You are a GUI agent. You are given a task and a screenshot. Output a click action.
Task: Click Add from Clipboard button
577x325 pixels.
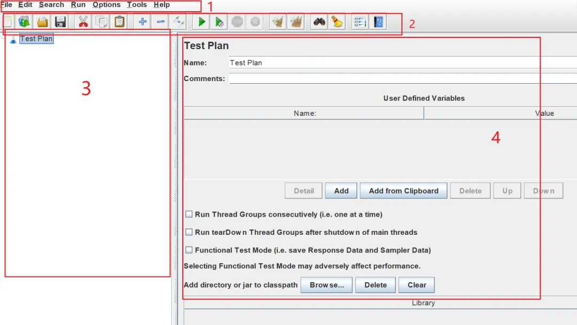pyautogui.click(x=404, y=191)
